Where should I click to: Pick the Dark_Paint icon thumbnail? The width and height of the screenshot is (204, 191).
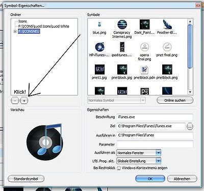coord(144,25)
